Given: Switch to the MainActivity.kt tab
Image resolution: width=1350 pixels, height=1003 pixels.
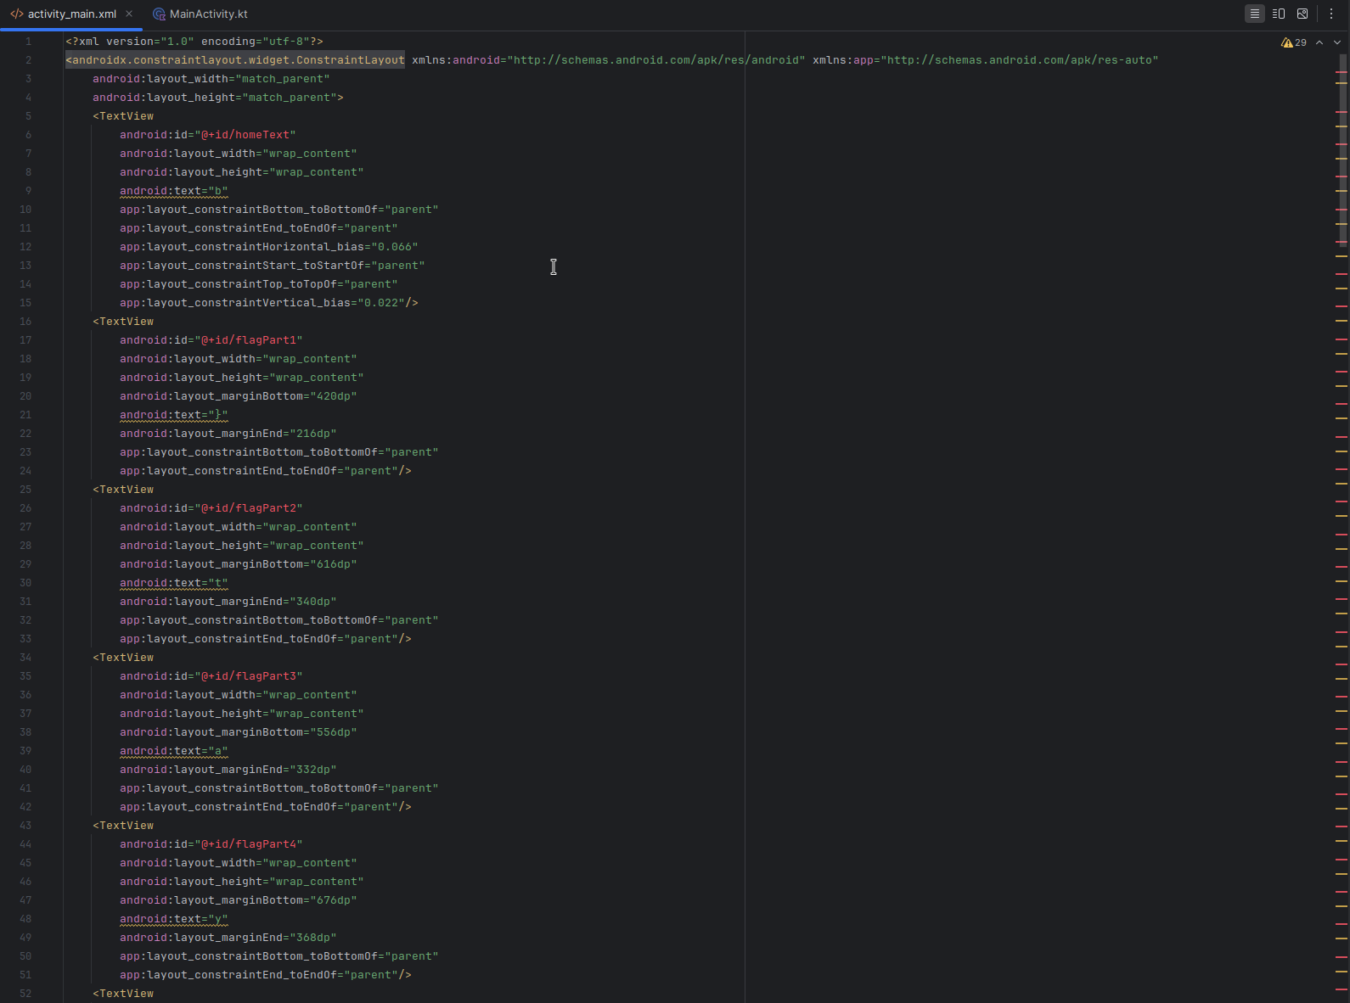Looking at the screenshot, I should pyautogui.click(x=200, y=14).
